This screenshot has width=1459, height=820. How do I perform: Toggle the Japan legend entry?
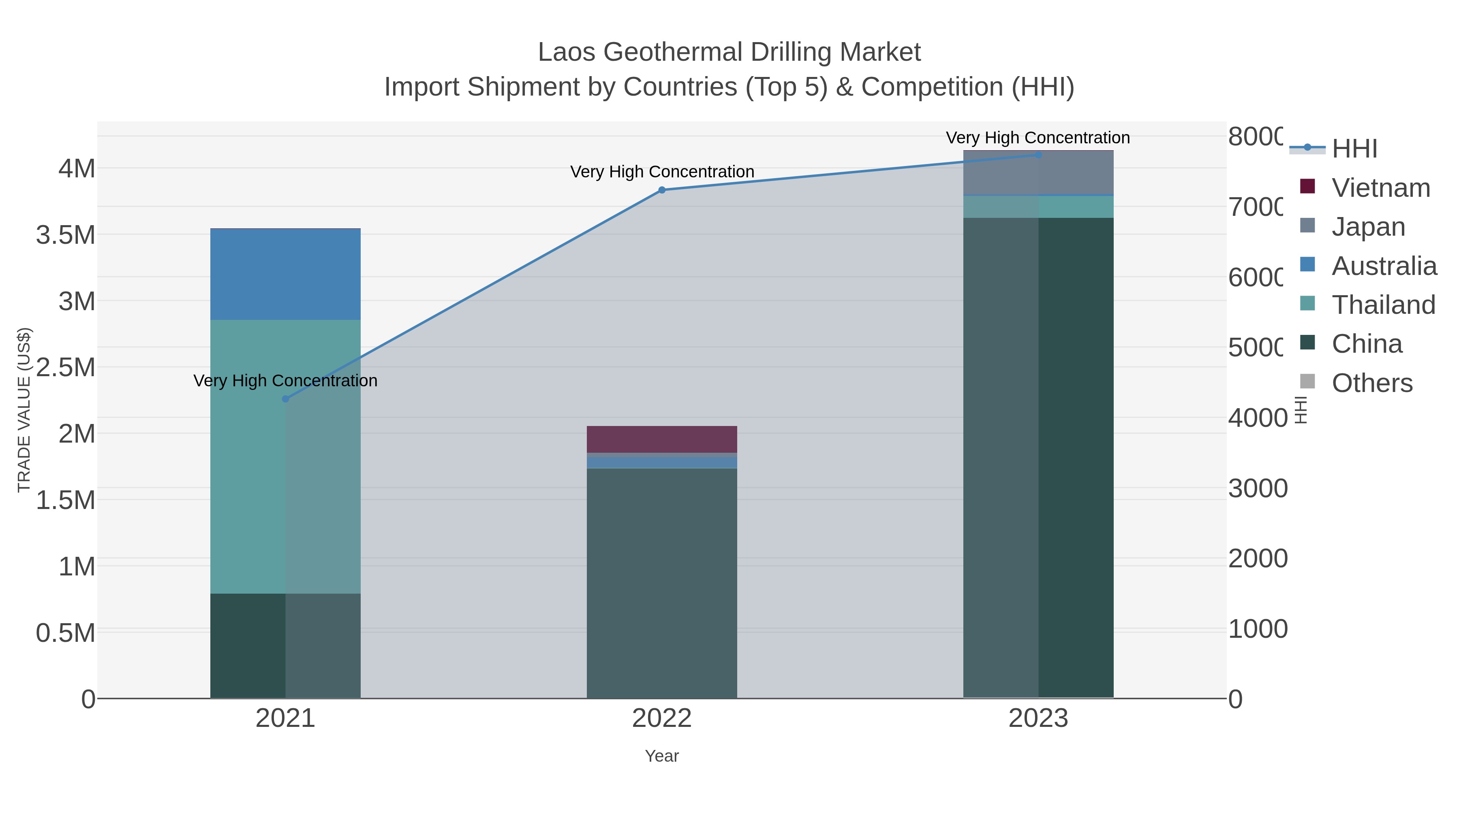click(x=1352, y=226)
